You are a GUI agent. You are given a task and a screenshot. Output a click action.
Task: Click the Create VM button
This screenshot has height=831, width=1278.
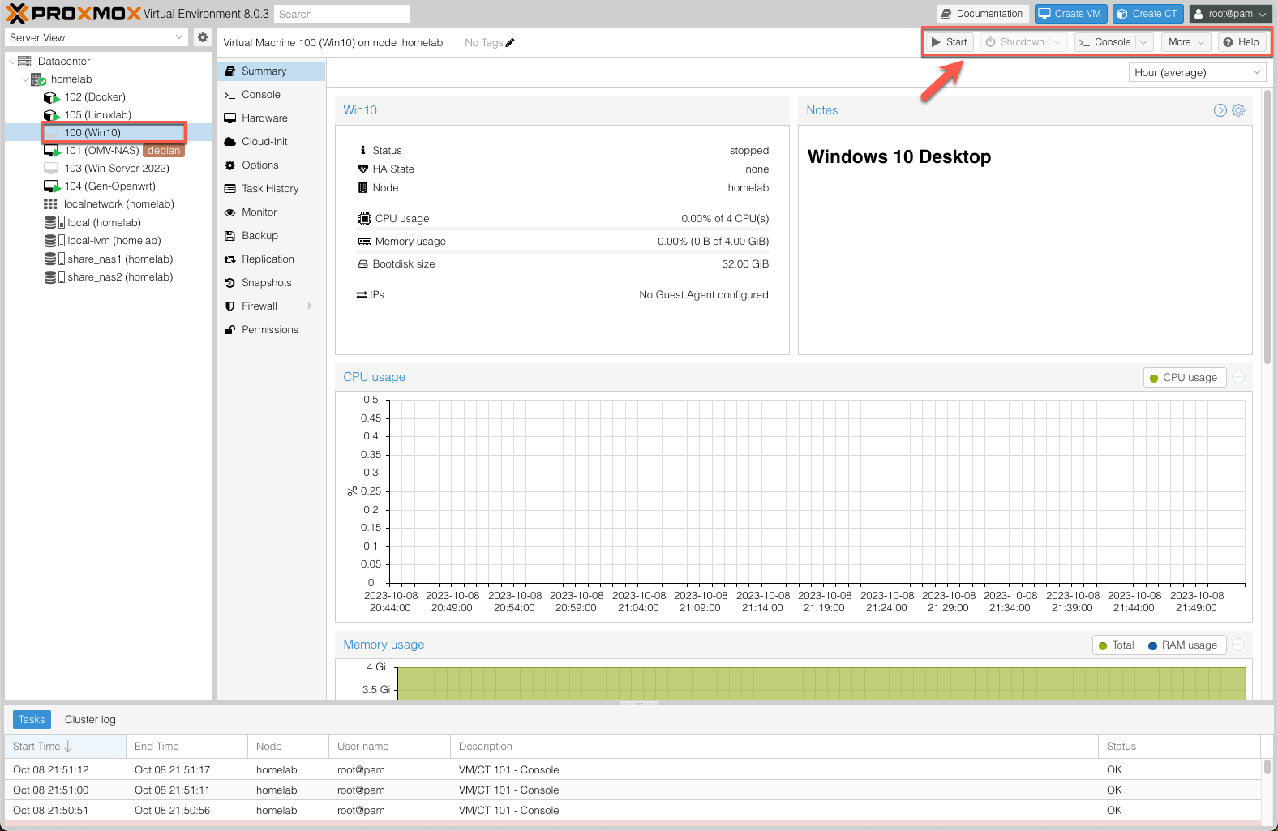tap(1070, 14)
